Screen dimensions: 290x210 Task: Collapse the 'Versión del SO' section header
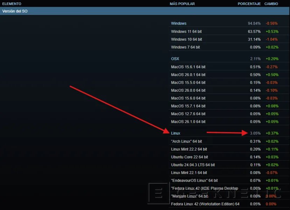pyautogui.click(x=145, y=11)
